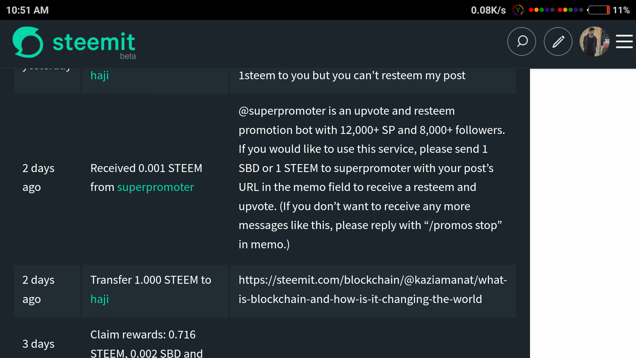636x358 pixels.
Task: Compose a post using the pencil icon
Action: coord(558,41)
